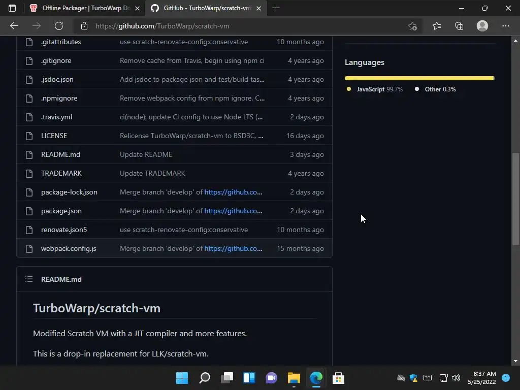Open the README outline list icon
This screenshot has height=390, width=520.
click(x=29, y=279)
